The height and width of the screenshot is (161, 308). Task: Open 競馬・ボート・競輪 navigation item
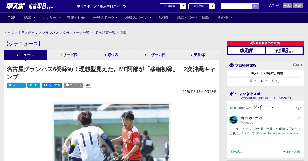click(193, 18)
